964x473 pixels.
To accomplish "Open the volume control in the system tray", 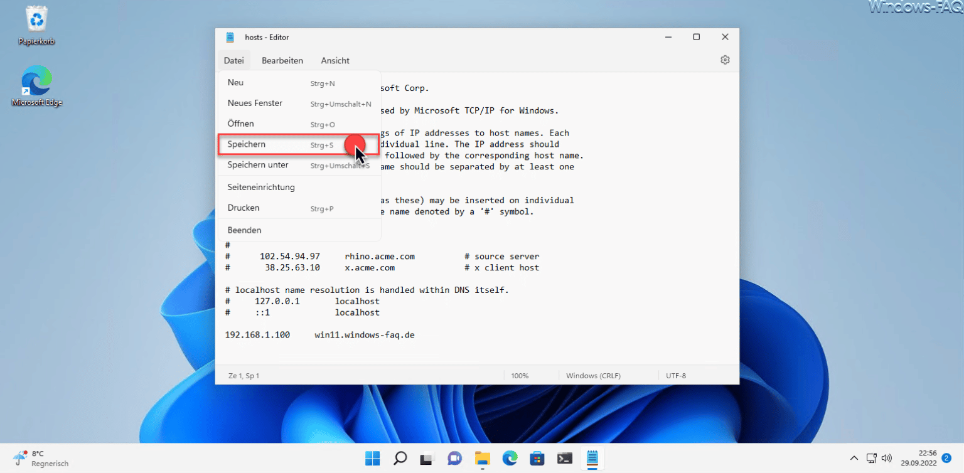I will (x=888, y=458).
